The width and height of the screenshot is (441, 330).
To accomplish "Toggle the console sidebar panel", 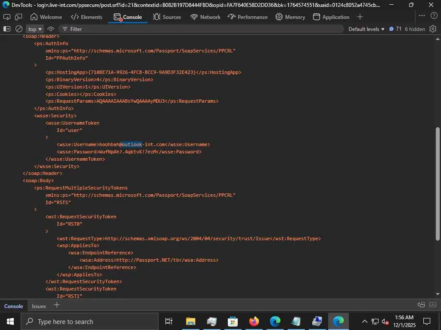I will coord(7,29).
